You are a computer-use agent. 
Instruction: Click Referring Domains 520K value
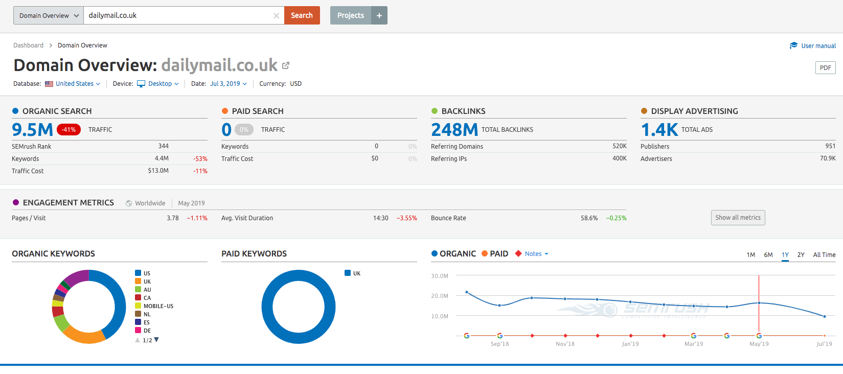(620, 147)
